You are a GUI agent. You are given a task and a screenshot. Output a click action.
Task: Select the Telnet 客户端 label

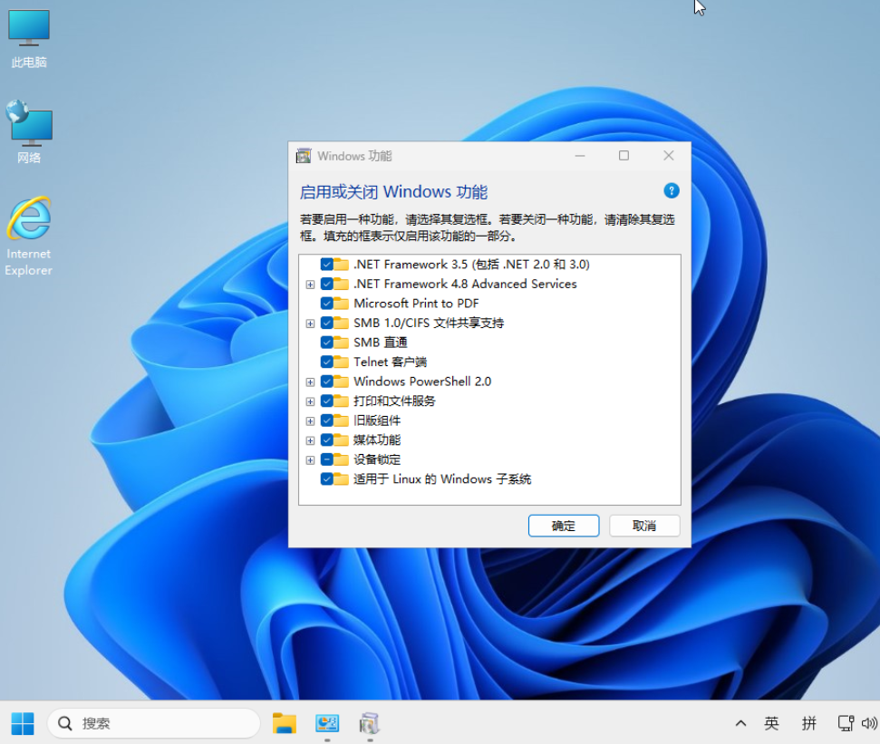(x=390, y=362)
